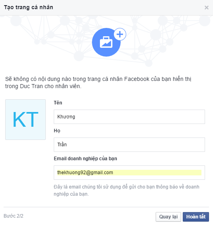Focus the Tên field containing Khương
Image resolution: width=213 pixels, height=226 pixels.
coord(129,117)
